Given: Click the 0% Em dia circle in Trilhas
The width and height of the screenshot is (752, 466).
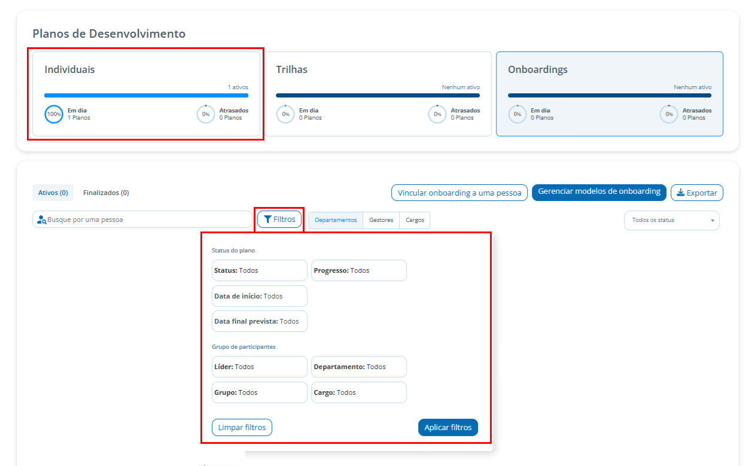Looking at the screenshot, I should (x=285, y=114).
